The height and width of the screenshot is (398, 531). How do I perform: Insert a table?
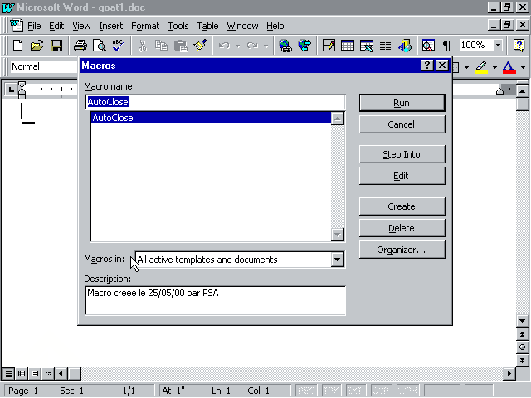[x=348, y=46]
